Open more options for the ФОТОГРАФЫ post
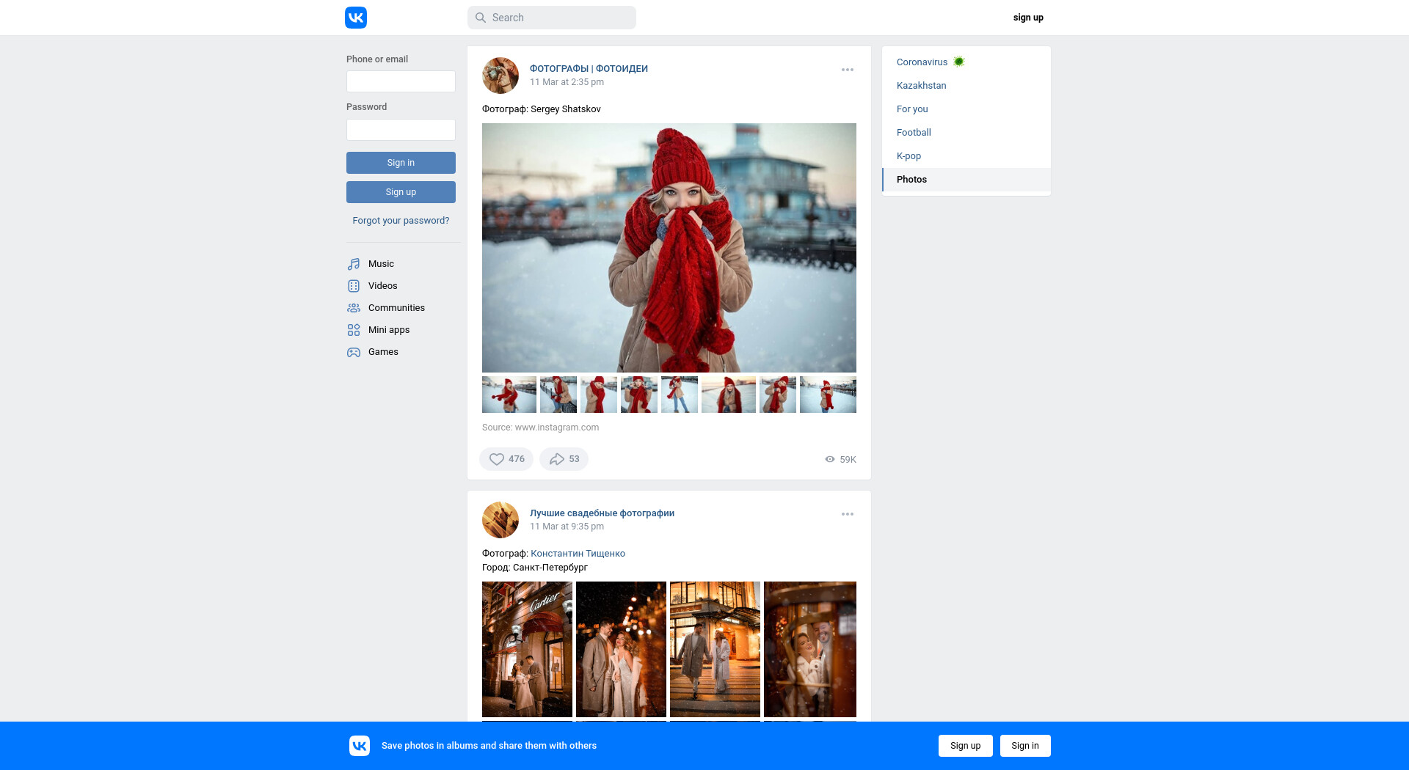 [848, 70]
